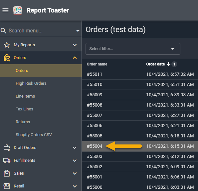Open order #55001
This screenshot has height=191, width=198.
pos(95,177)
